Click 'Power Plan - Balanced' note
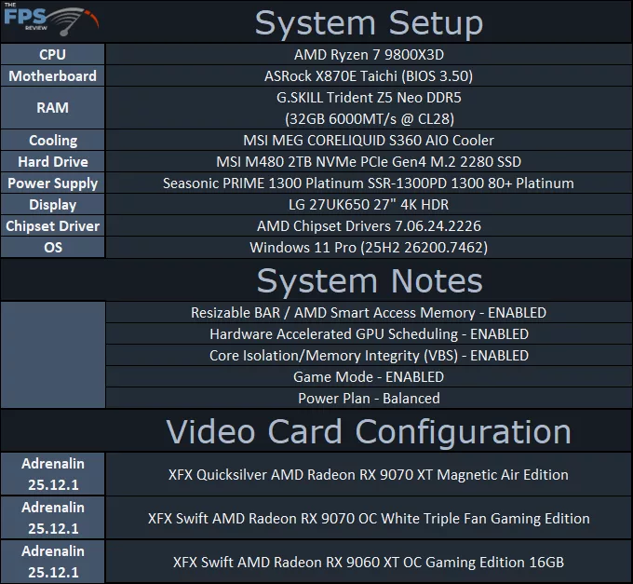 [369, 399]
